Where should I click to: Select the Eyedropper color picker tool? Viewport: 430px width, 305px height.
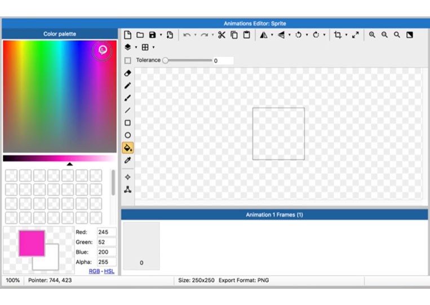click(127, 160)
